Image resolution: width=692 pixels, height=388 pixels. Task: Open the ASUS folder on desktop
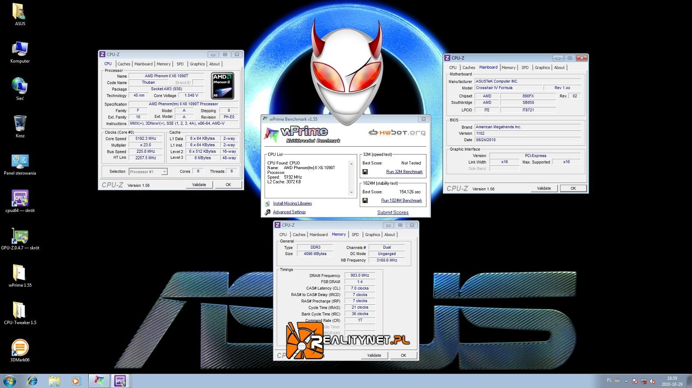(20, 14)
